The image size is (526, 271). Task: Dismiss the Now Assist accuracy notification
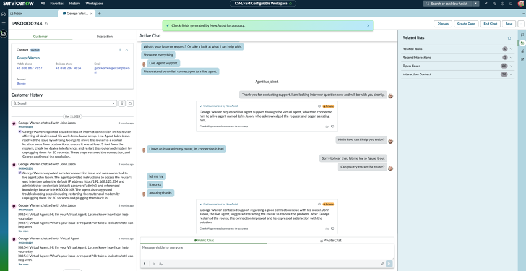point(368,25)
